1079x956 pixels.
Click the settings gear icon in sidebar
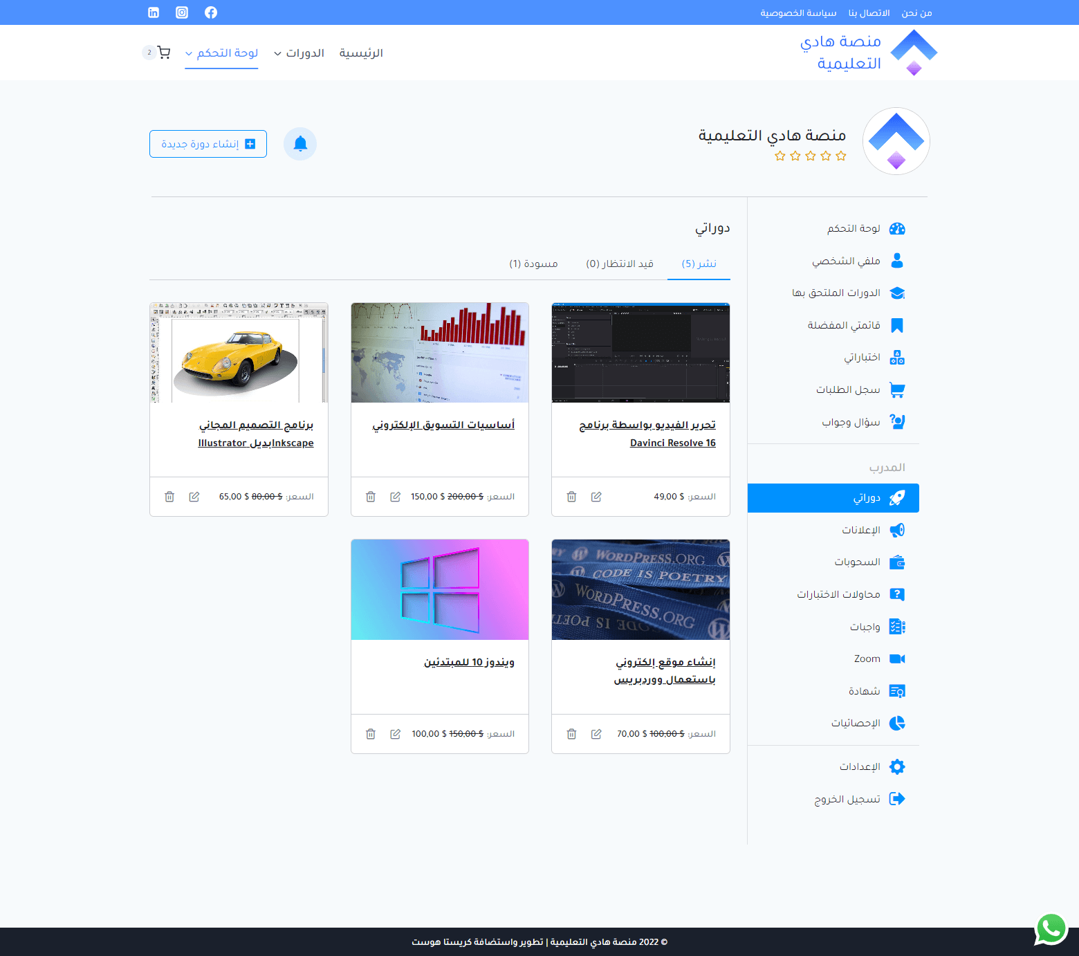pyautogui.click(x=897, y=766)
